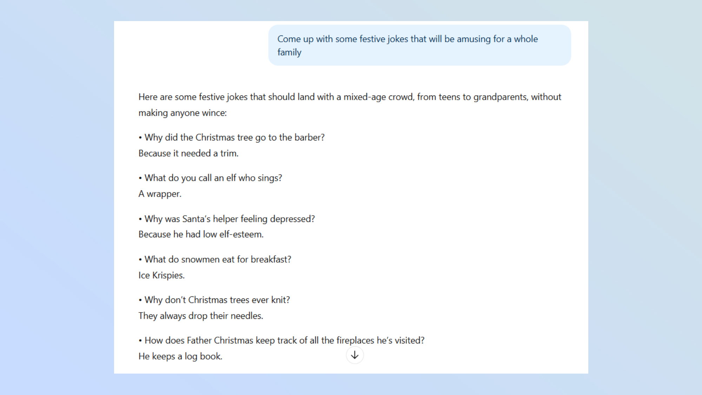
Task: Click the singing elf joke question
Action: 213,178
